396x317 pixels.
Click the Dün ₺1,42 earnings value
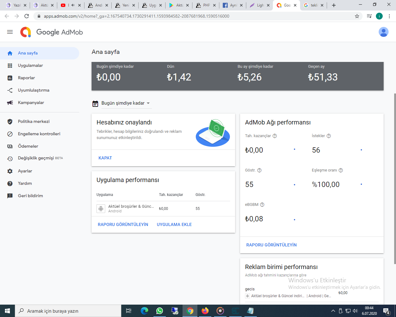coord(179,77)
